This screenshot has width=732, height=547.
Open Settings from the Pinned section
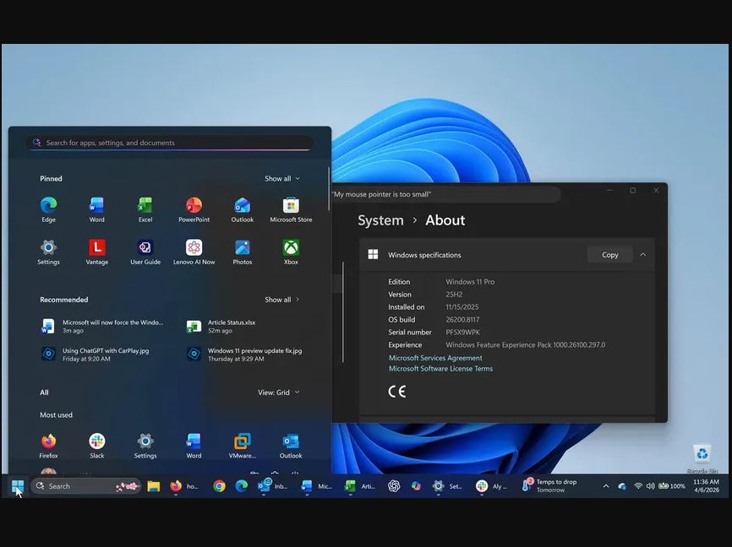[x=48, y=252]
